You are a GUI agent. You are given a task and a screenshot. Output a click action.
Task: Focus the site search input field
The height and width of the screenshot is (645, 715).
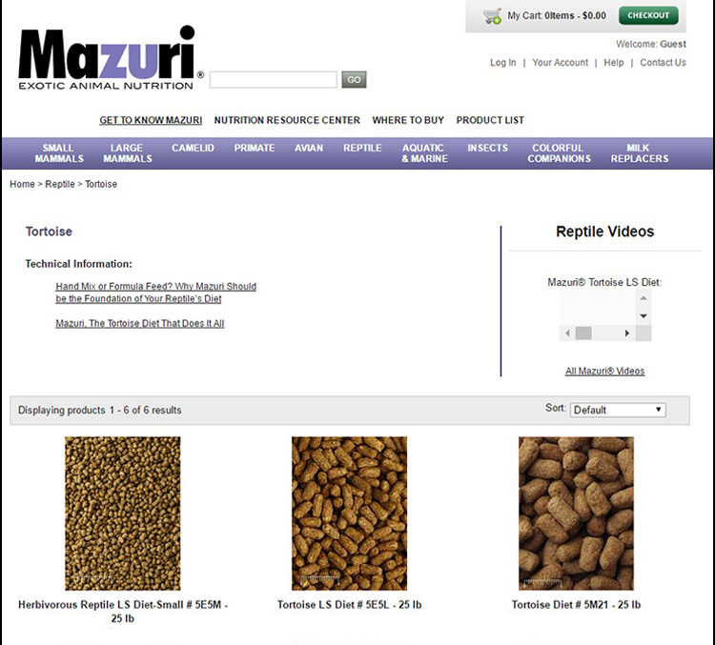(274, 80)
